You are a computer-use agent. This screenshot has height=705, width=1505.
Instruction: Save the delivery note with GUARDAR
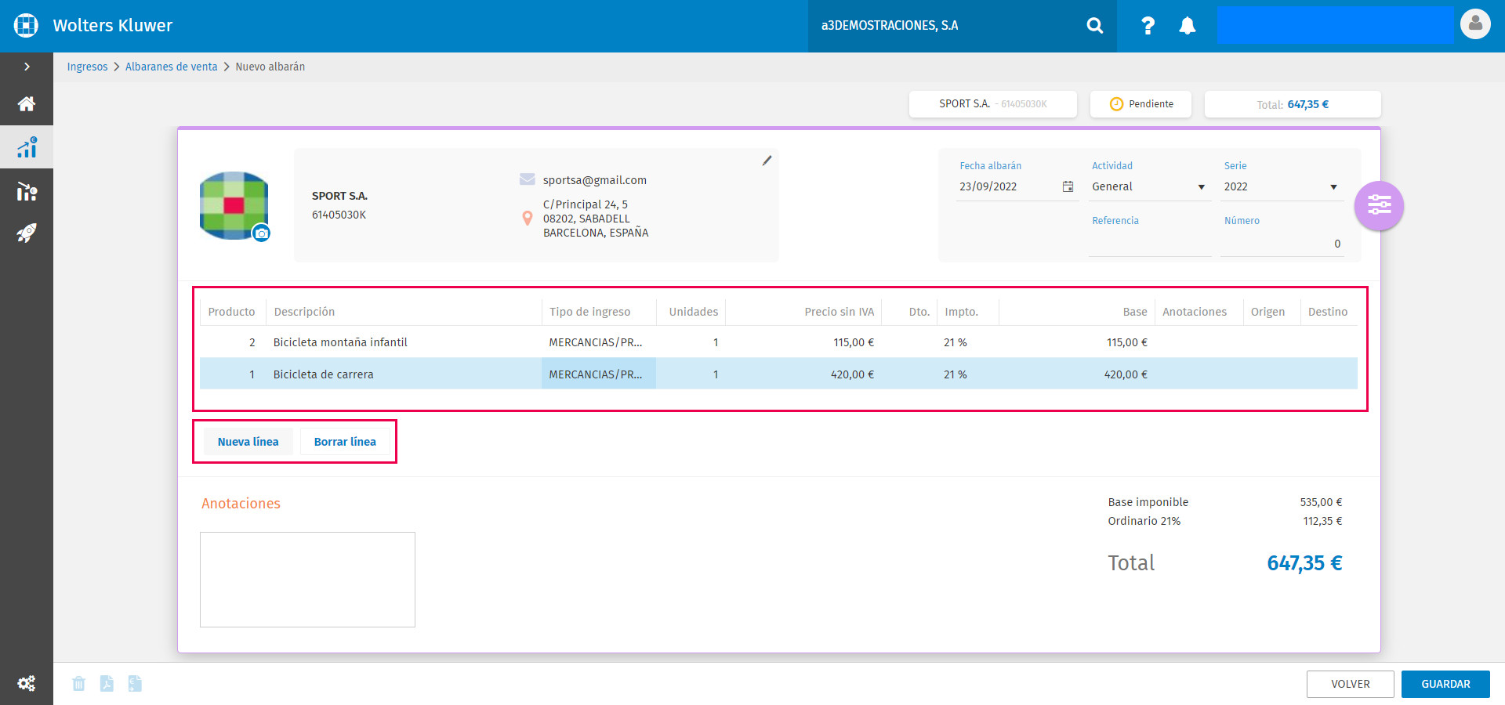[x=1445, y=684]
